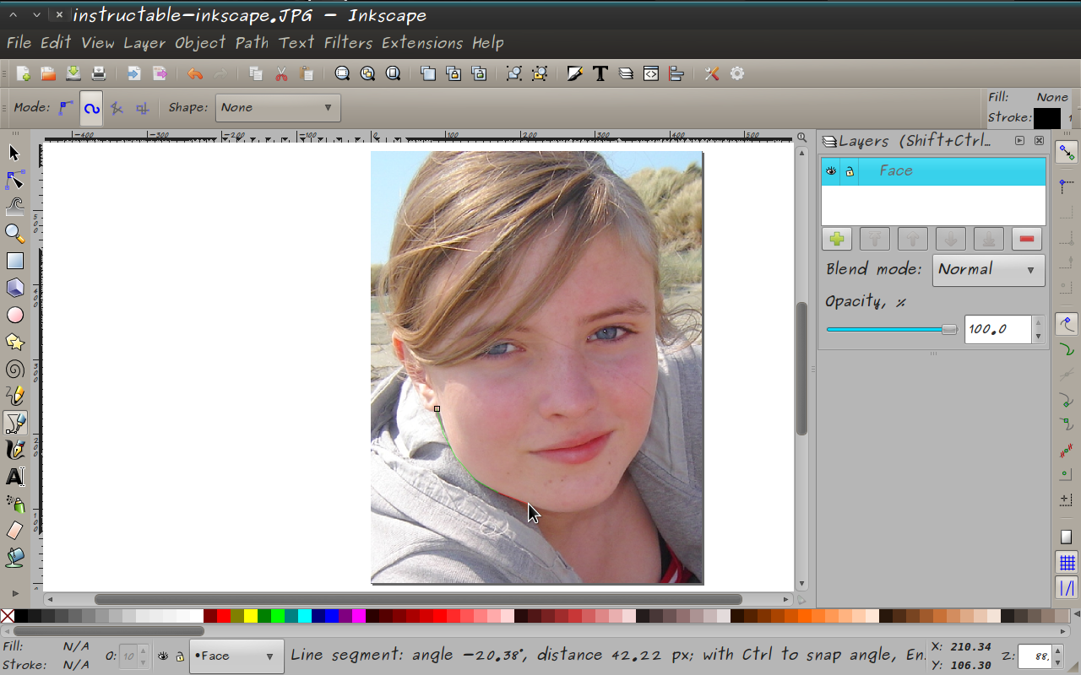Screen dimensions: 1081x675
Task: Open the Blend mode dropdown
Action: [x=988, y=270]
